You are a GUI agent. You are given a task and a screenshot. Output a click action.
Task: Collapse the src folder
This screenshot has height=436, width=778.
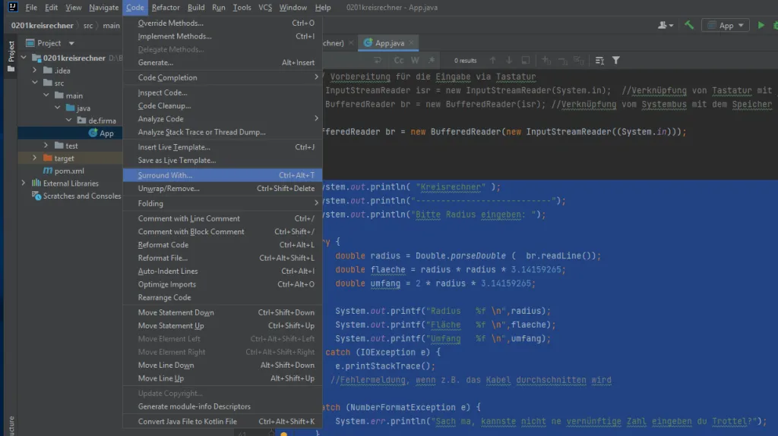35,83
